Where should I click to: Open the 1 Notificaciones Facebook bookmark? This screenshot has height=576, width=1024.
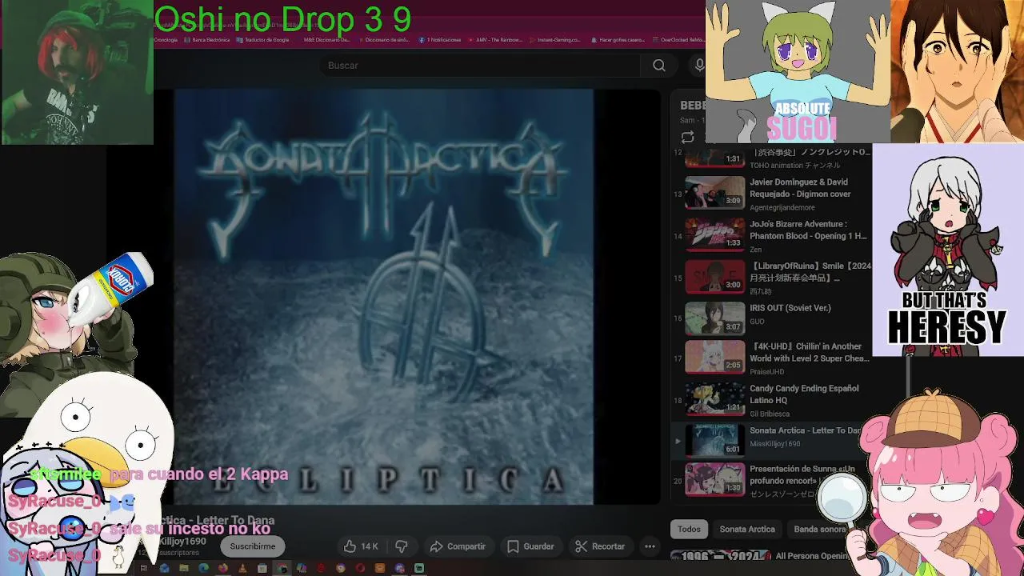(441, 39)
